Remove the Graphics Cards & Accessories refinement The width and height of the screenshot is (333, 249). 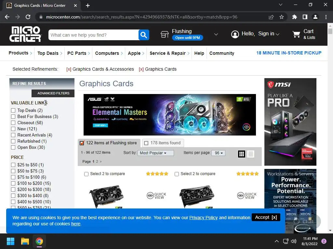coord(69,69)
